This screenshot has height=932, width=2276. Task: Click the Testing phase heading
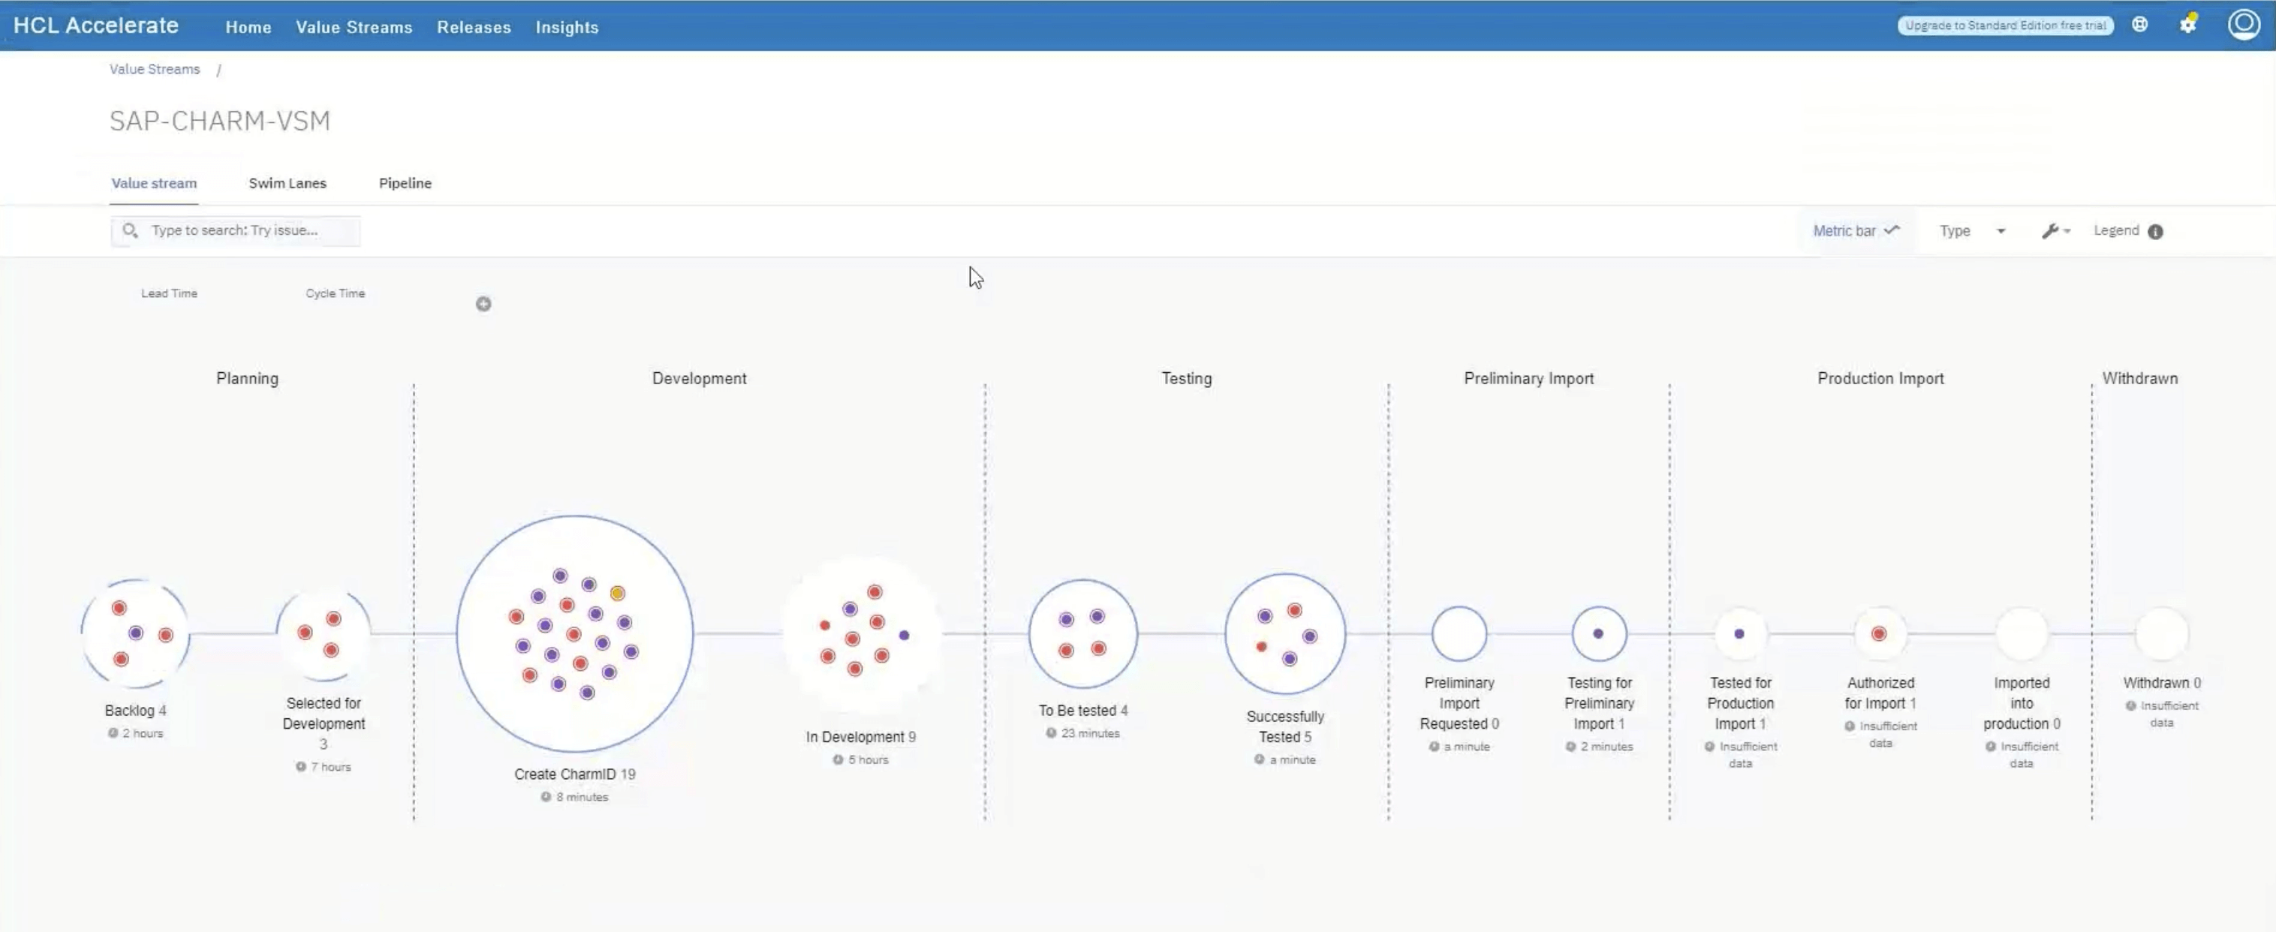click(x=1187, y=378)
